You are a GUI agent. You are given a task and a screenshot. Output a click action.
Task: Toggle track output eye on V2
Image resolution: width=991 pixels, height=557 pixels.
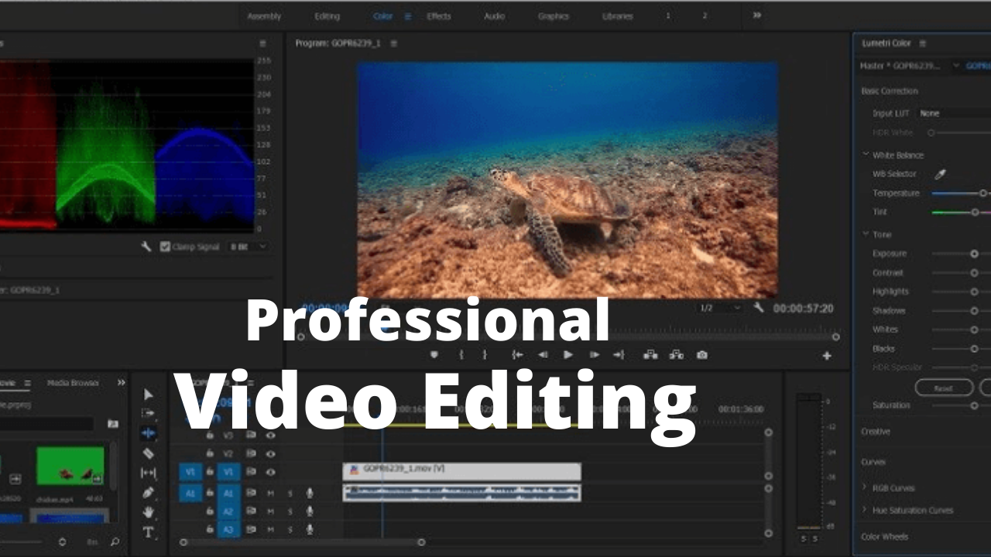(270, 454)
